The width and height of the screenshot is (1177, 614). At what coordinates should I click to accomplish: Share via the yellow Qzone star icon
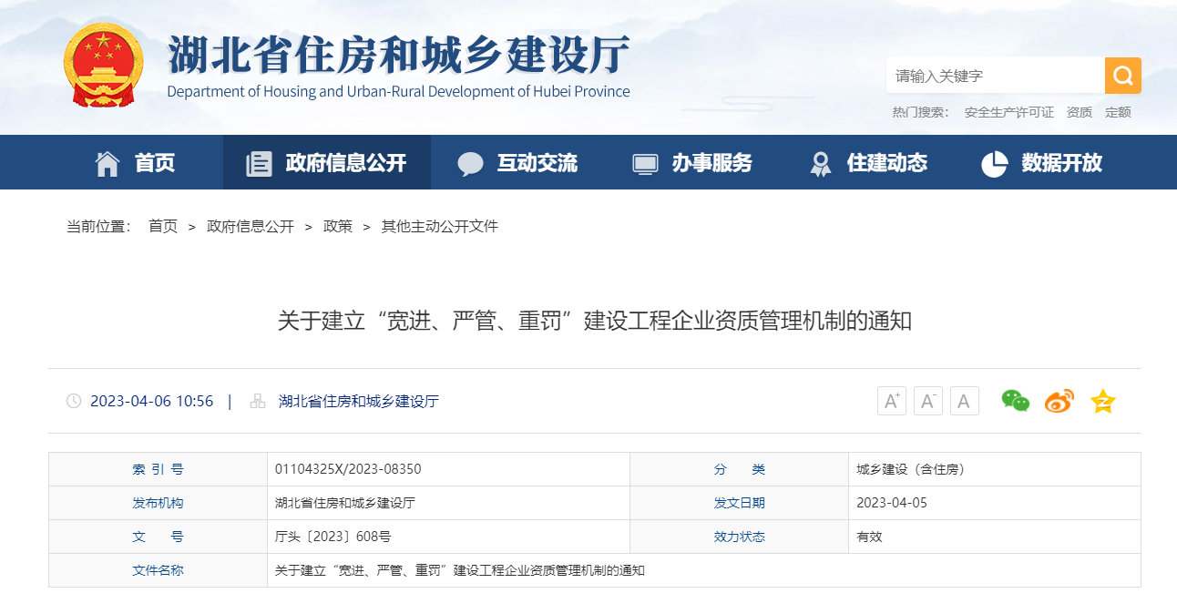(1103, 401)
